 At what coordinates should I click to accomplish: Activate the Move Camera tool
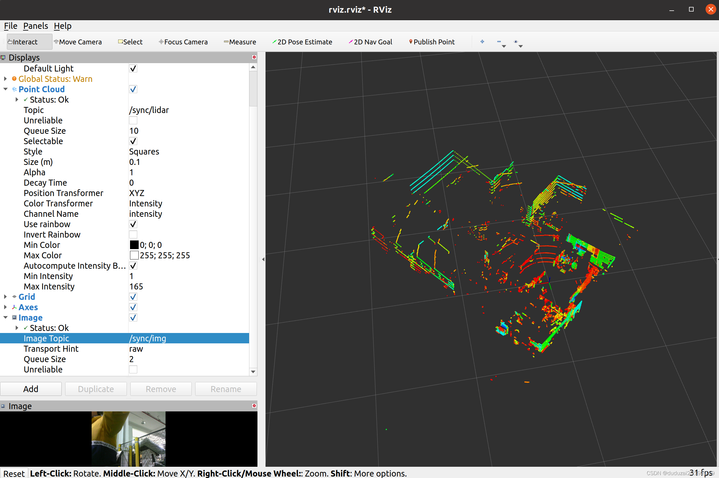click(x=78, y=42)
